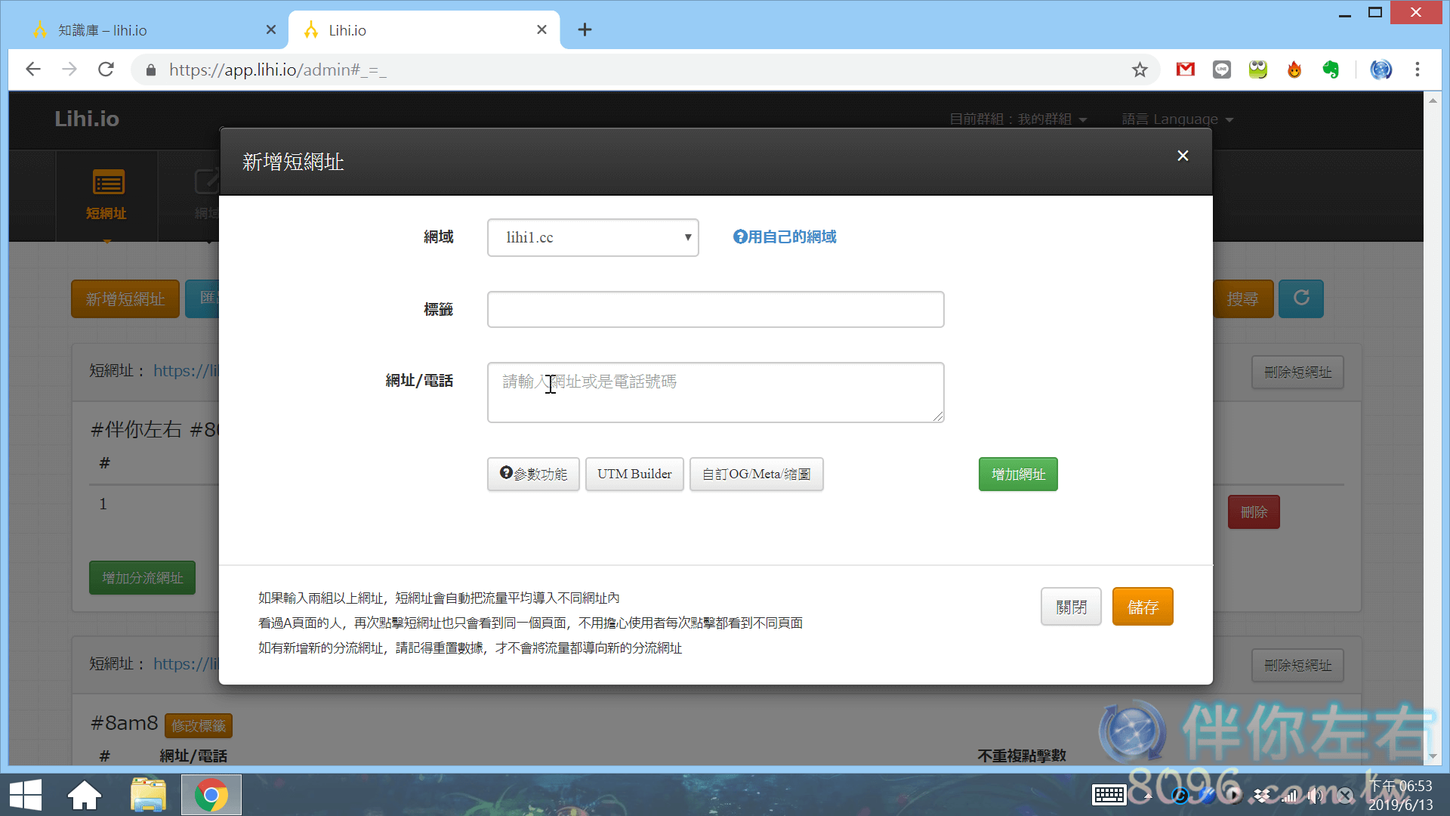Close the Lihi.io tab
Image resolution: width=1450 pixels, height=816 pixels.
(x=541, y=30)
